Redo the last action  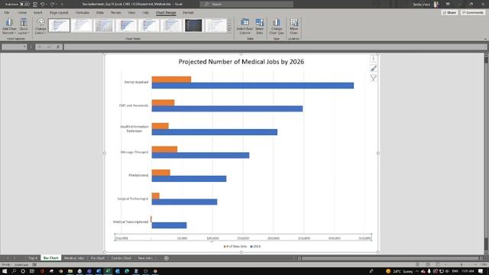[53, 4]
